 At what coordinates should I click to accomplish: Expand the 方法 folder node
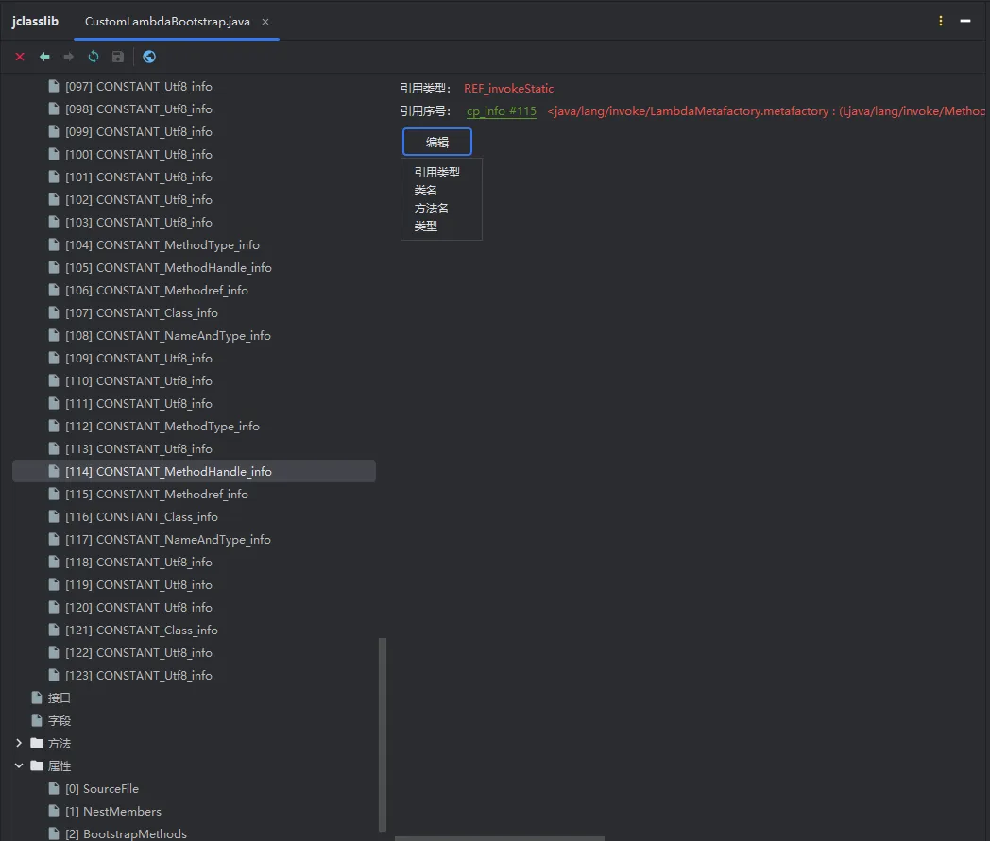point(19,743)
